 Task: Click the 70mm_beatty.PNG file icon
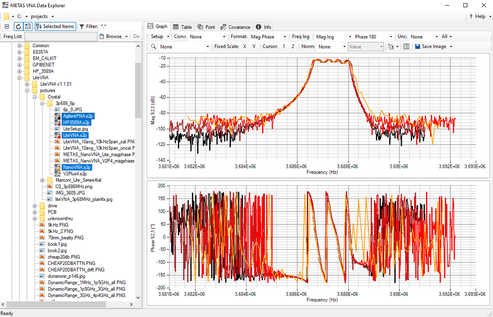tap(42, 237)
